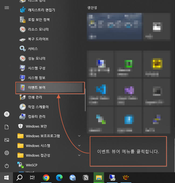Image resolution: width=175 pixels, height=183 pixels.
Task: Expand the Windows 보조프로그램 folder chevron
Action: click(x=79, y=136)
